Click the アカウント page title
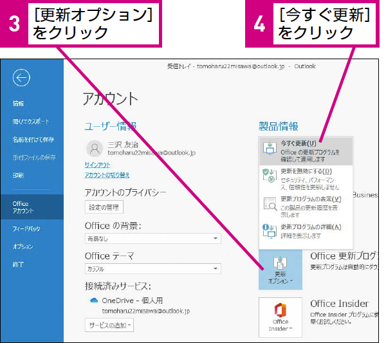 [110, 98]
